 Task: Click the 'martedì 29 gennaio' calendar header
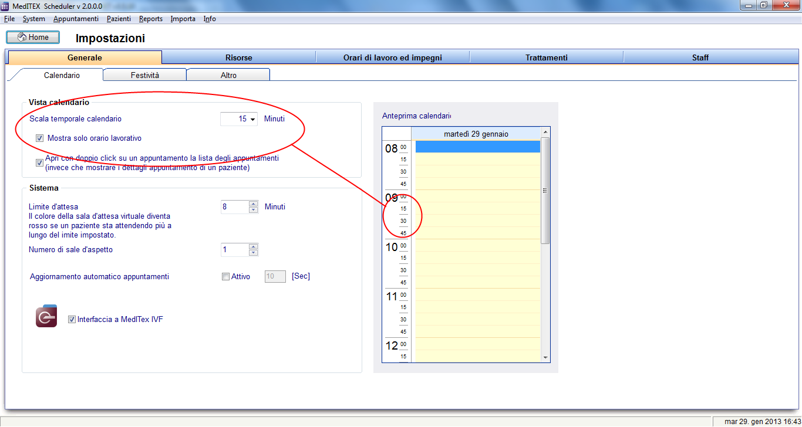point(476,134)
